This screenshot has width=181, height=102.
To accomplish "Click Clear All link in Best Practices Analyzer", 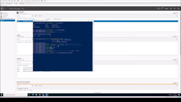I will pyautogui.click(x=26, y=88).
